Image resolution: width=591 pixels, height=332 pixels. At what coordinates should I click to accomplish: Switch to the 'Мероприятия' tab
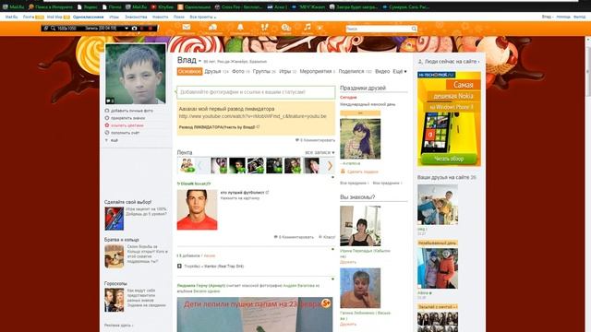(316, 71)
